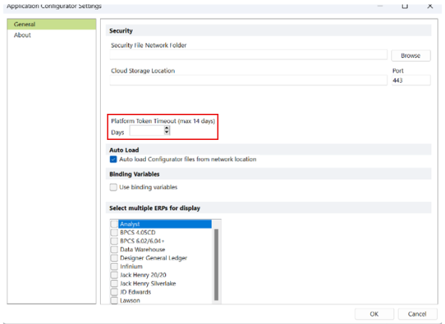The width and height of the screenshot is (445, 324).
Task: Minimize the settings window
Action: pos(380,6)
